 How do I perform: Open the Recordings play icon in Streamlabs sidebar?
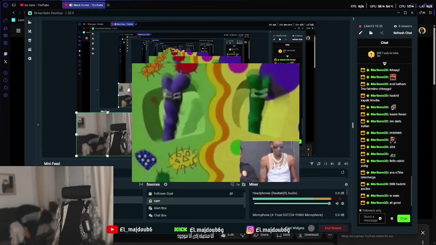pyautogui.click(x=30, y=59)
